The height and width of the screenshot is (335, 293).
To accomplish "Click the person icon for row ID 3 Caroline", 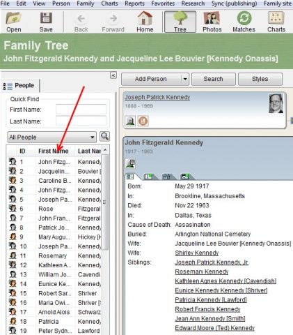I will coord(13,180).
